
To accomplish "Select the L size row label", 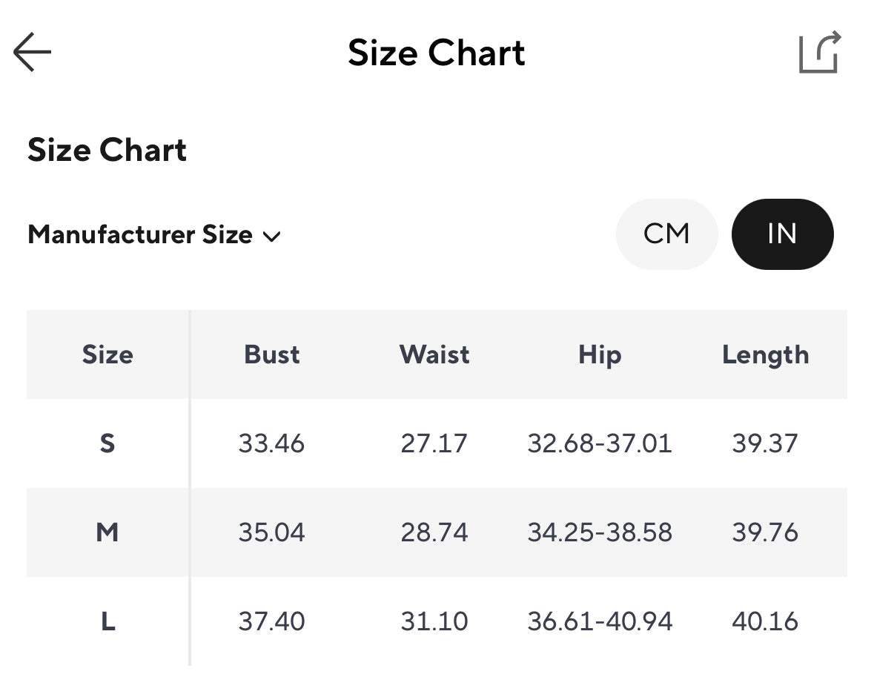I will click(x=107, y=621).
